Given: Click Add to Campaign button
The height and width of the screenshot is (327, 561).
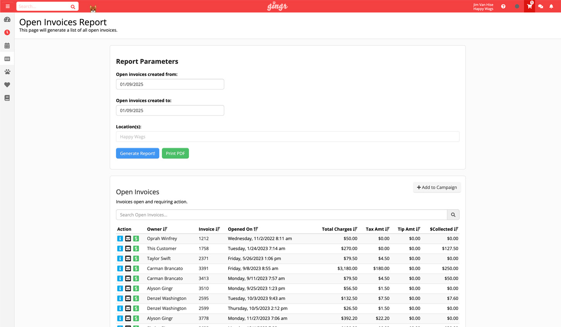Looking at the screenshot, I should (436, 188).
